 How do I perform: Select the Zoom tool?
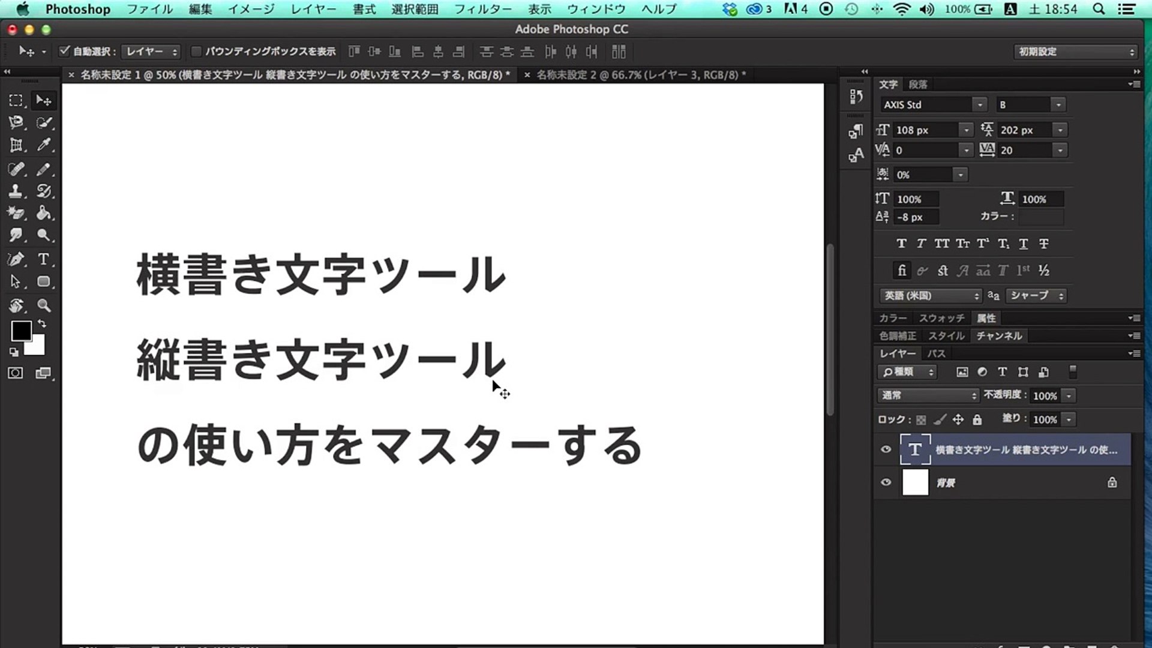coord(43,305)
